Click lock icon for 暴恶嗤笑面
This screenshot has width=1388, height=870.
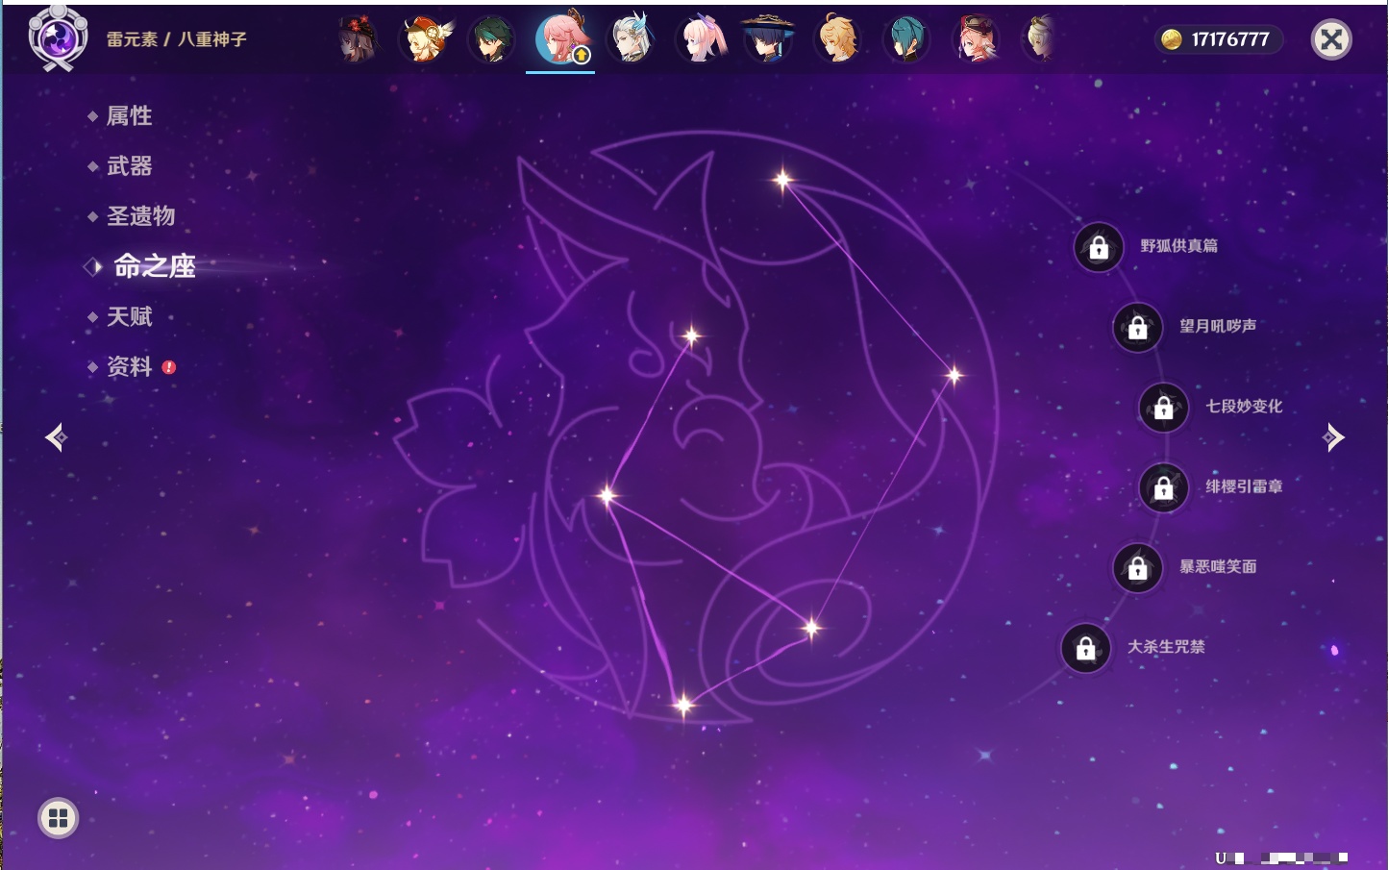point(1138,568)
